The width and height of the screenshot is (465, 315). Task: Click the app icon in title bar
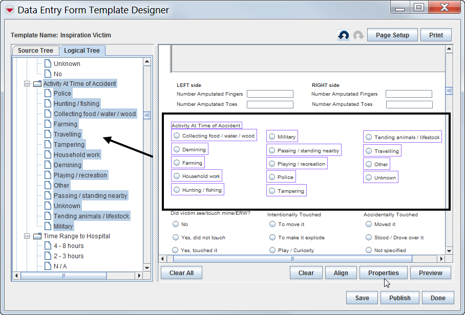coord(9,10)
